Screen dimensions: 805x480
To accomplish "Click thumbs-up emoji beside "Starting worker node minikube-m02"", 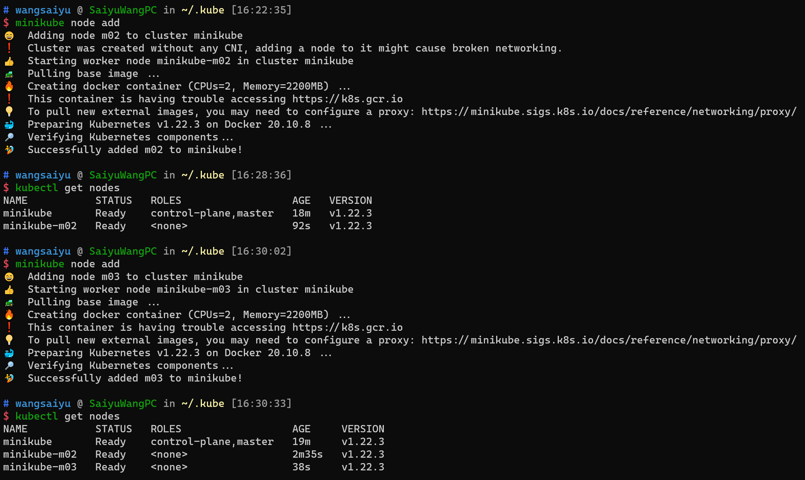I will pos(9,61).
